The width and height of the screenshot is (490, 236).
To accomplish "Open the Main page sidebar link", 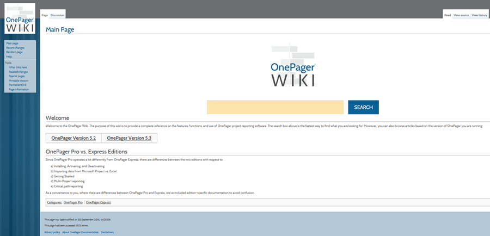I will [x=12, y=44].
